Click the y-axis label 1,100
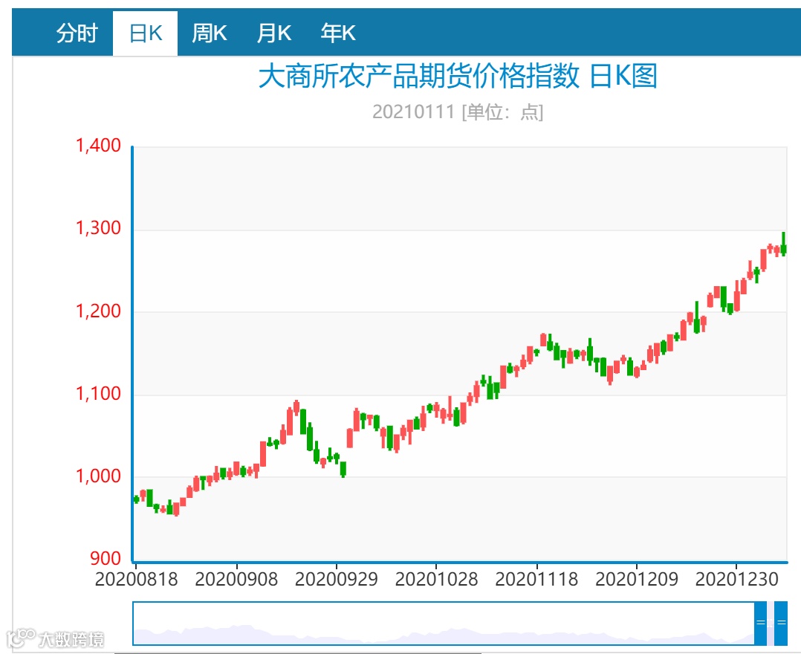Viewport: 801px width, 654px height. point(98,393)
